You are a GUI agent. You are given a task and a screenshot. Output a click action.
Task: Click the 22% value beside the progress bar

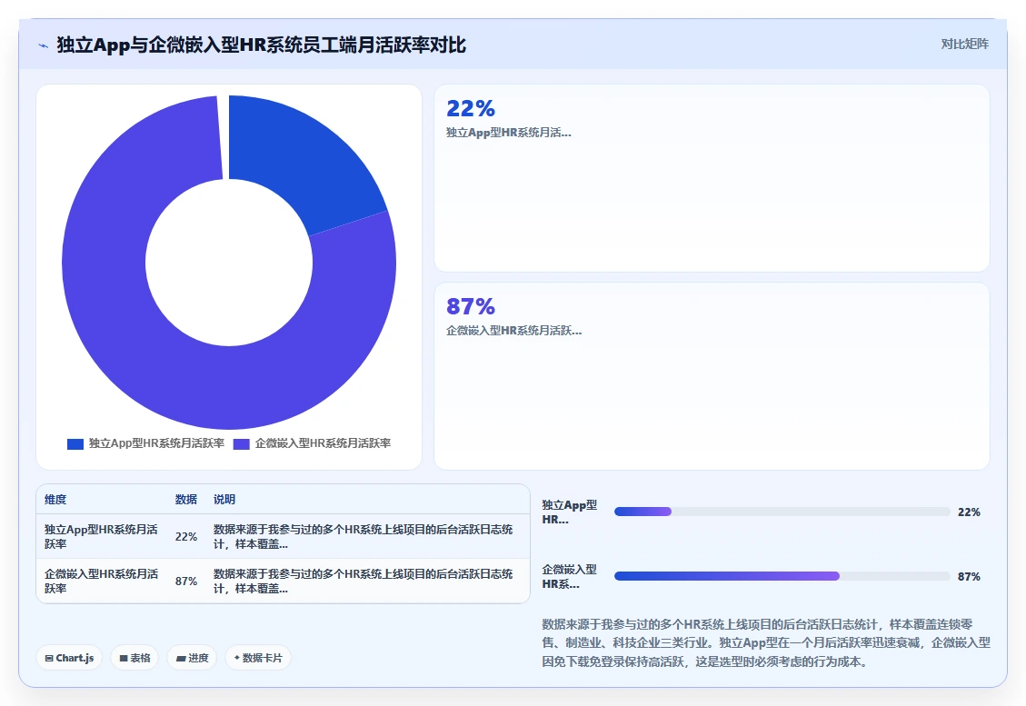coord(969,512)
